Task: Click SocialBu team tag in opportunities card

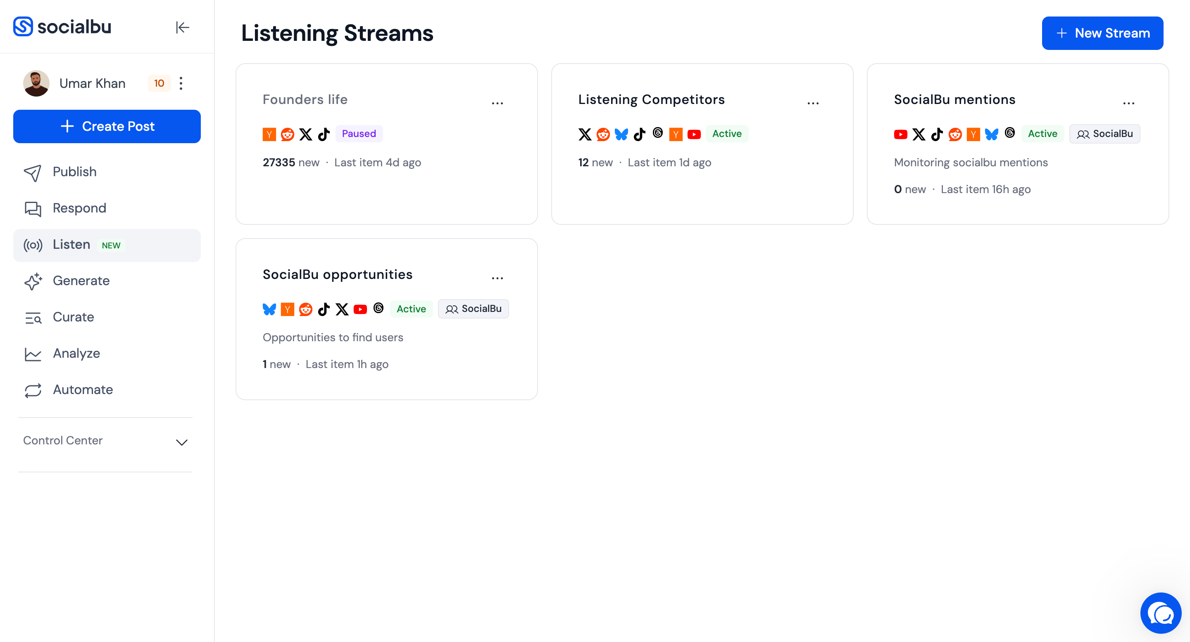Action: 473,309
